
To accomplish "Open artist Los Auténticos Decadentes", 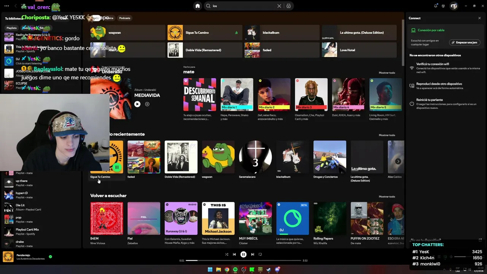I will pos(30,259).
